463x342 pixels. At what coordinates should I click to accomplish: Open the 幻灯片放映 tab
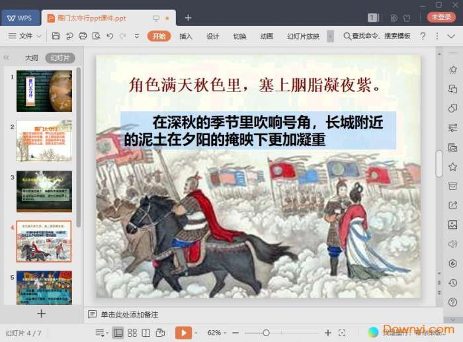pyautogui.click(x=303, y=36)
